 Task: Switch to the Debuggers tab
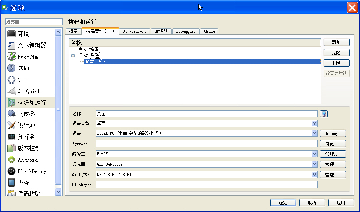[x=186, y=31]
